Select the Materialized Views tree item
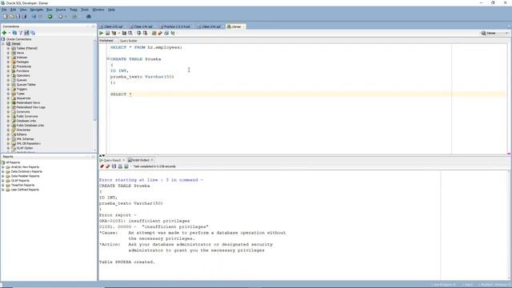Viewport: 512px width, 288px height. (28, 103)
